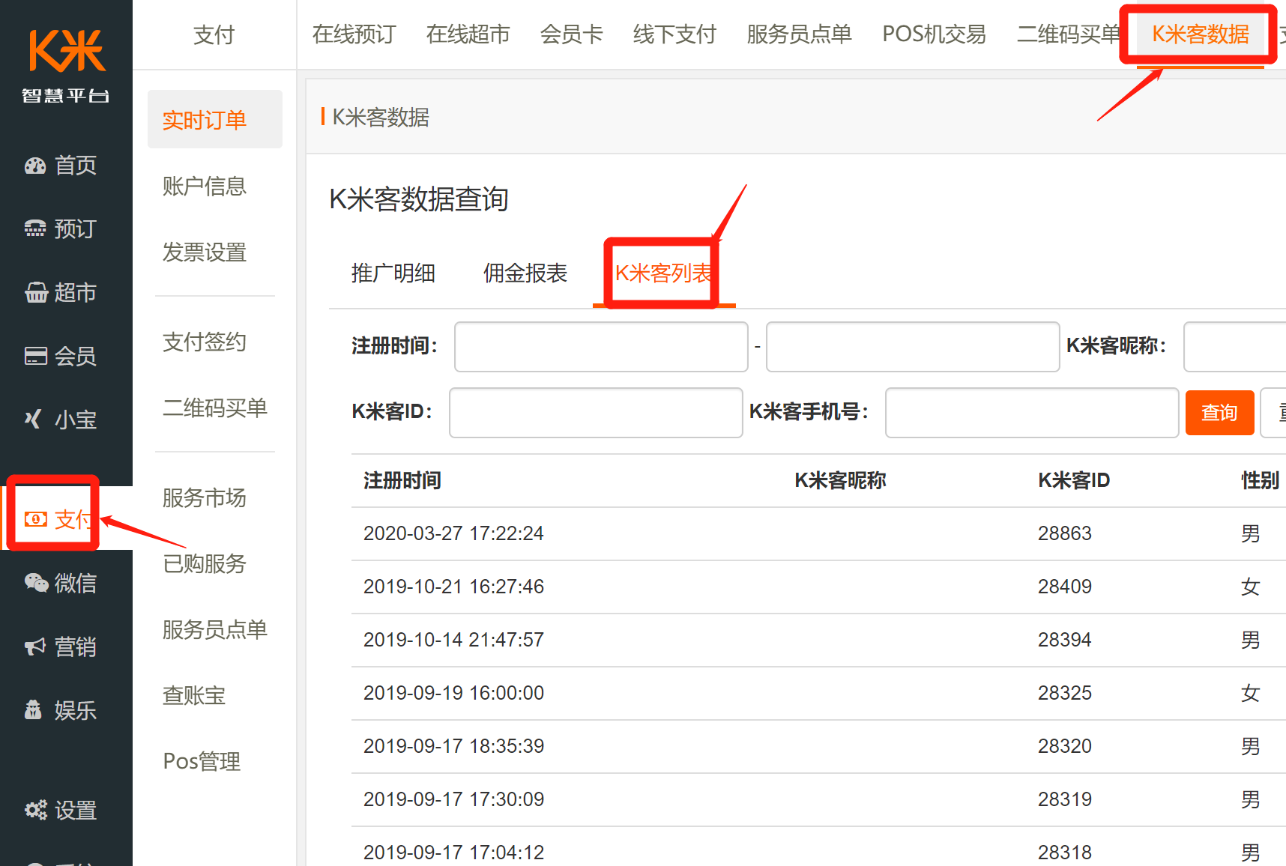Viewport: 1286px width, 866px height.
Task: Click the orange 查询 button
Action: pos(1219,413)
